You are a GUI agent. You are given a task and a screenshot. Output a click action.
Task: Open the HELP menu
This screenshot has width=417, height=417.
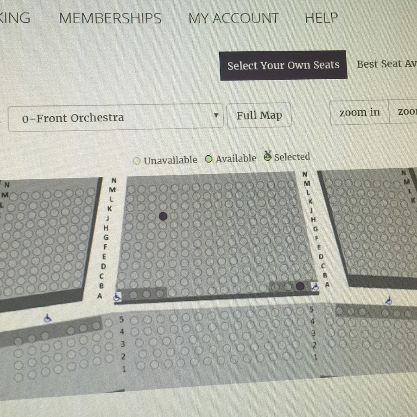321,18
